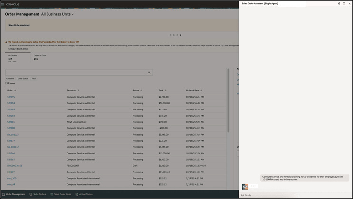Open order 522581

click(x=11, y=122)
